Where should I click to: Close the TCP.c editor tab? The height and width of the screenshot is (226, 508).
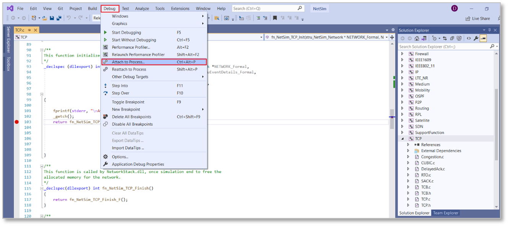(35, 30)
